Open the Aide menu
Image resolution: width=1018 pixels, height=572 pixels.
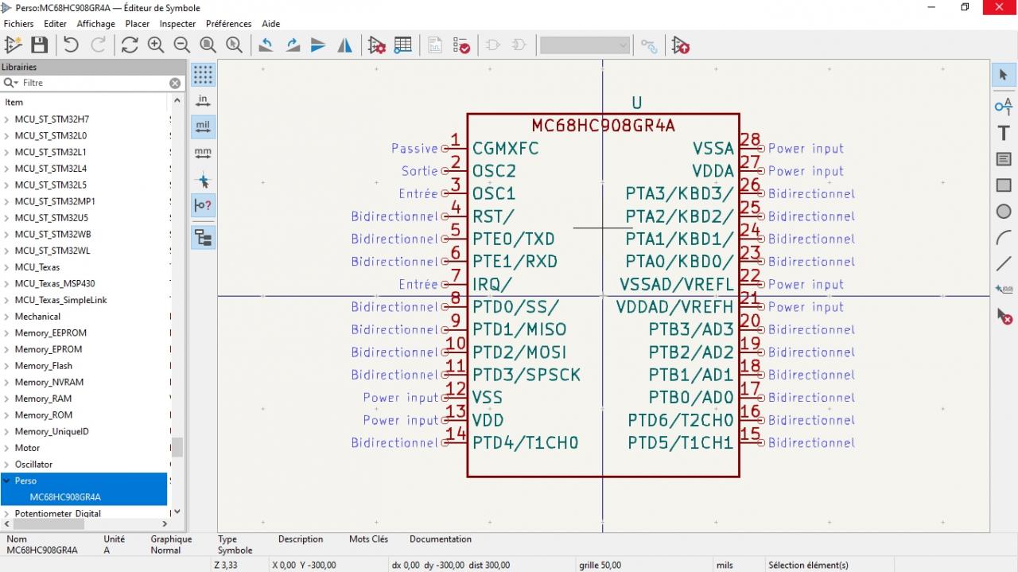(x=271, y=24)
